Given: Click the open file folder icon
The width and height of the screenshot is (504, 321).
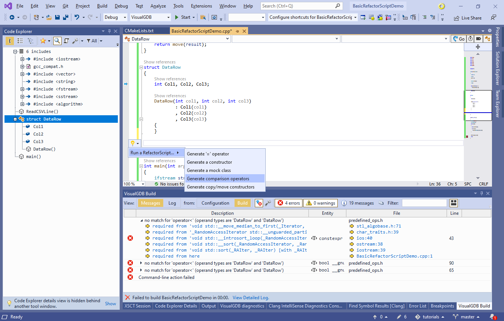Looking at the screenshot, I should 50,17.
